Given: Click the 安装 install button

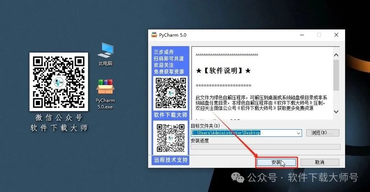Looking at the screenshot, I should 276,162.
